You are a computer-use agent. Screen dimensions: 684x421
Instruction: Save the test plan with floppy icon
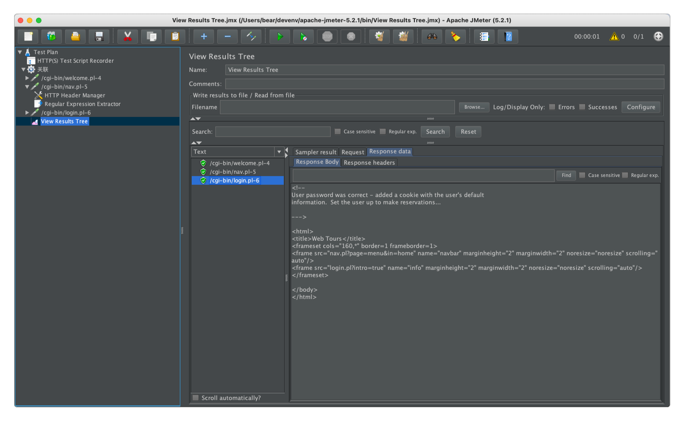[99, 36]
